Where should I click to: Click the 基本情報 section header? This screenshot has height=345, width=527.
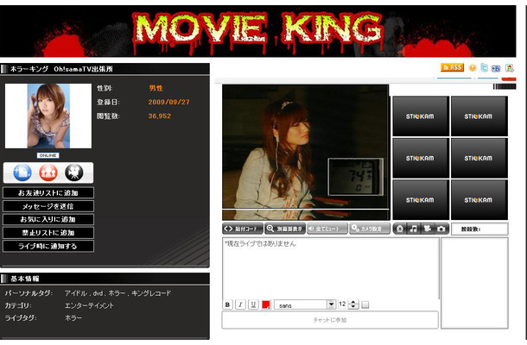pos(105,279)
